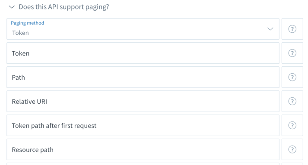Click the question mark beside Path field

pos(292,77)
